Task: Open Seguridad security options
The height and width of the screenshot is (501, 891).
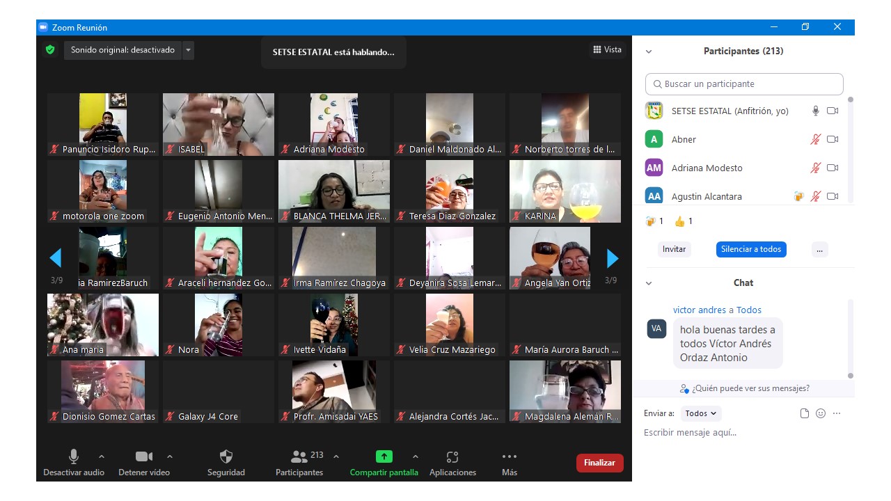Action: click(x=226, y=463)
